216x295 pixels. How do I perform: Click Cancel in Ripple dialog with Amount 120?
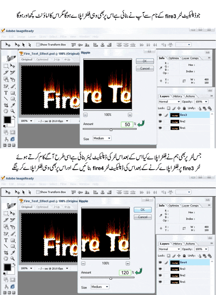click(x=143, y=217)
